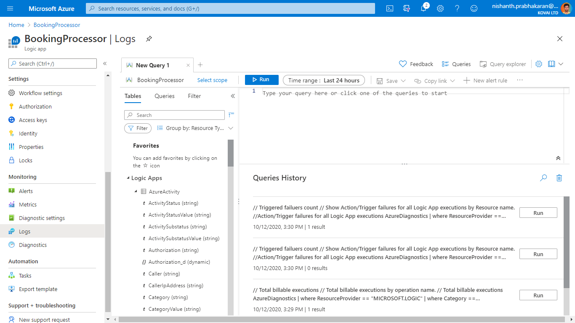Open the Logs settings gear icon
Image resolution: width=575 pixels, height=323 pixels.
pyautogui.click(x=539, y=64)
